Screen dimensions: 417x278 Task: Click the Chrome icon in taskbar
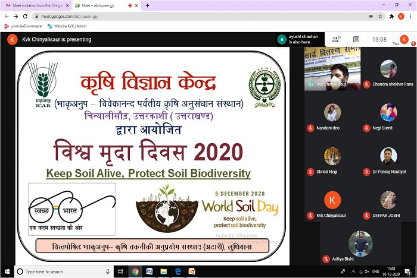click(135, 271)
